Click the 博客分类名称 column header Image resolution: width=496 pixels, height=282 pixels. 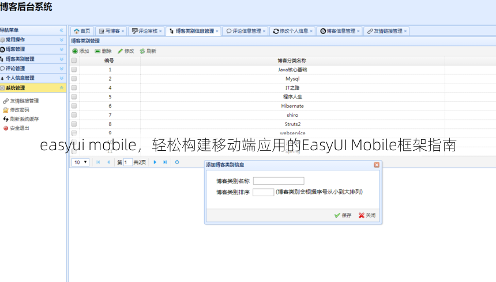point(292,60)
